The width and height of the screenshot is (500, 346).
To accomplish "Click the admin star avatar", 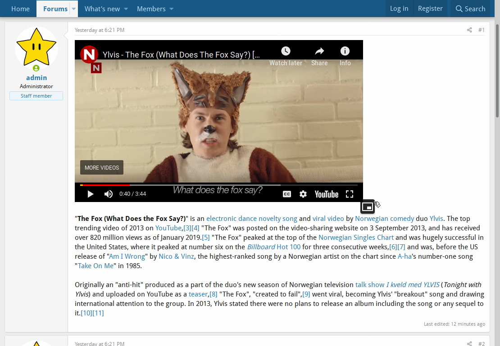I will click(x=36, y=48).
